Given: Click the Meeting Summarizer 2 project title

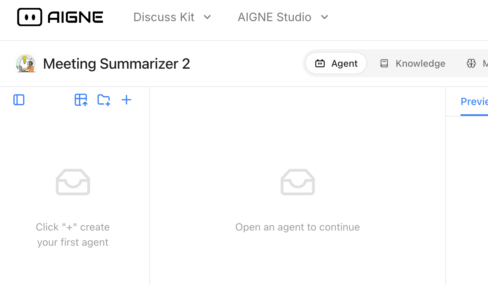Looking at the screenshot, I should tap(117, 64).
